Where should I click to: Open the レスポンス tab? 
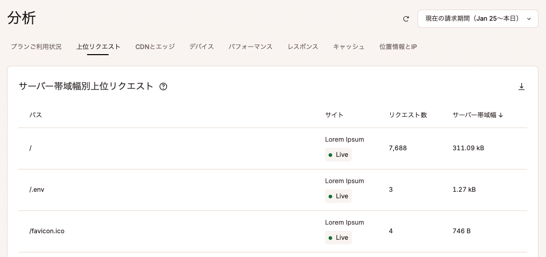click(x=303, y=47)
